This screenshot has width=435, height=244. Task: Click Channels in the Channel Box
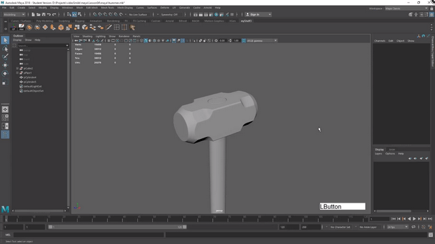coord(379,41)
